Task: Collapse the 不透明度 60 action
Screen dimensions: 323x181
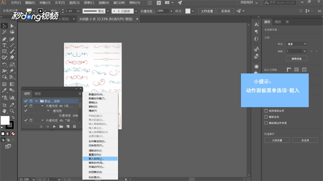Action: tap(42, 106)
